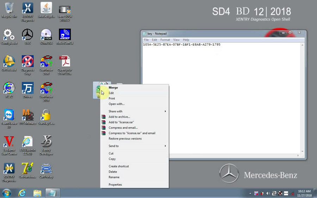Viewport: 317px width, 198px height.
Task: Select the JavaSetup8 installer icon
Action: (46, 10)
